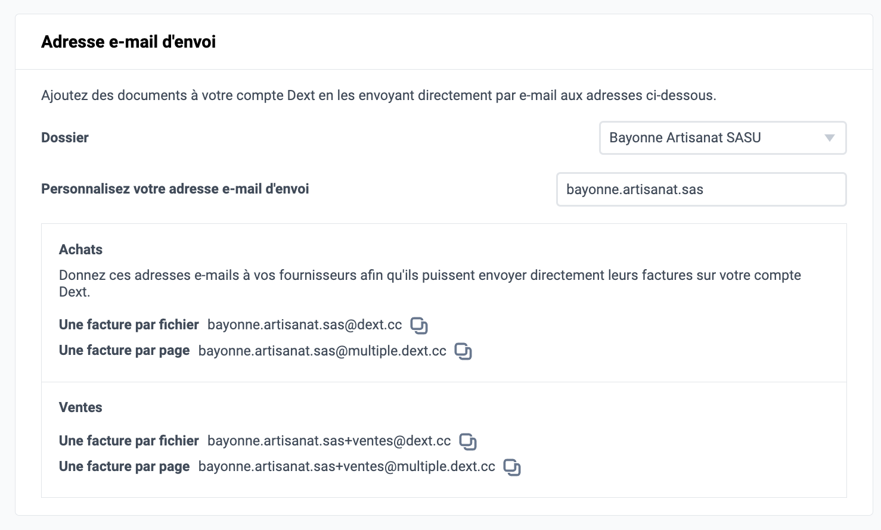Click the Donnez ces adresses e-mails paragraph
This screenshot has height=530, width=881.
coord(430,283)
